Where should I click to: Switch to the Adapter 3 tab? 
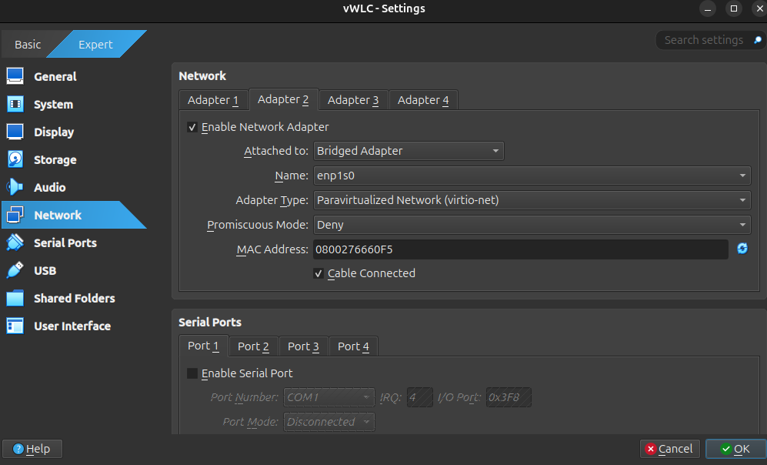pyautogui.click(x=353, y=100)
